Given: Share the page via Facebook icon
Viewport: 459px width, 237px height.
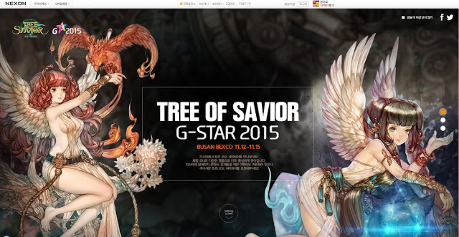Looking at the screenshot, I should click(441, 18).
